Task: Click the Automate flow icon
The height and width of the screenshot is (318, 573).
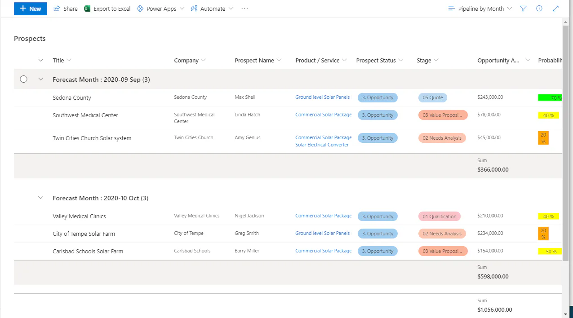Action: 194,9
